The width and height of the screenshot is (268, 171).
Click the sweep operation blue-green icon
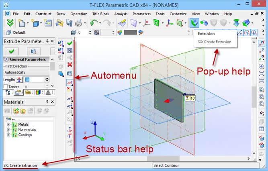[246, 23]
